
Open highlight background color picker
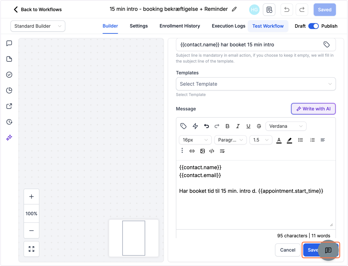pyautogui.click(x=289, y=140)
